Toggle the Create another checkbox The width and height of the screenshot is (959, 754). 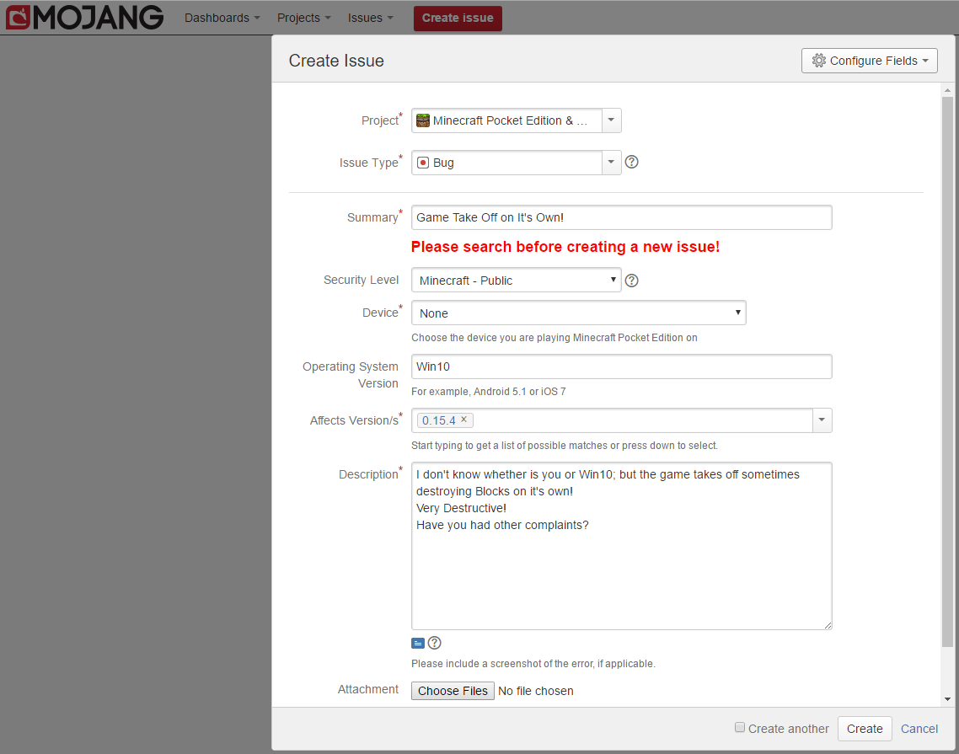click(x=740, y=728)
